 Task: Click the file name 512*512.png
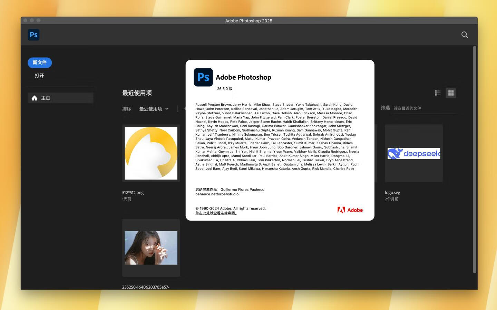133,193
